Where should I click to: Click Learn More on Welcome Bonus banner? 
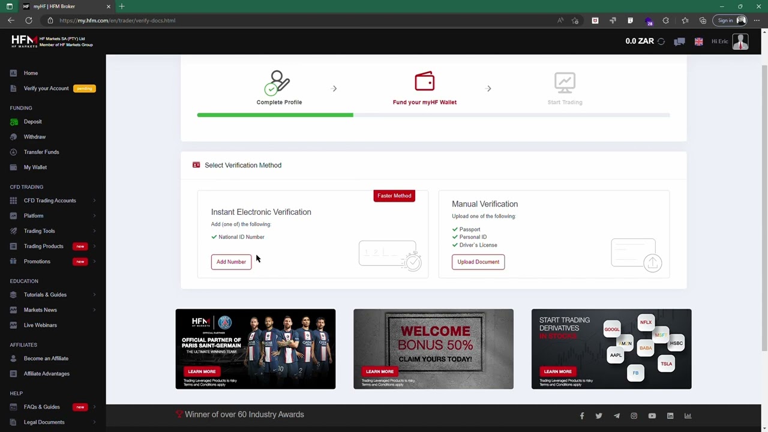pos(380,371)
